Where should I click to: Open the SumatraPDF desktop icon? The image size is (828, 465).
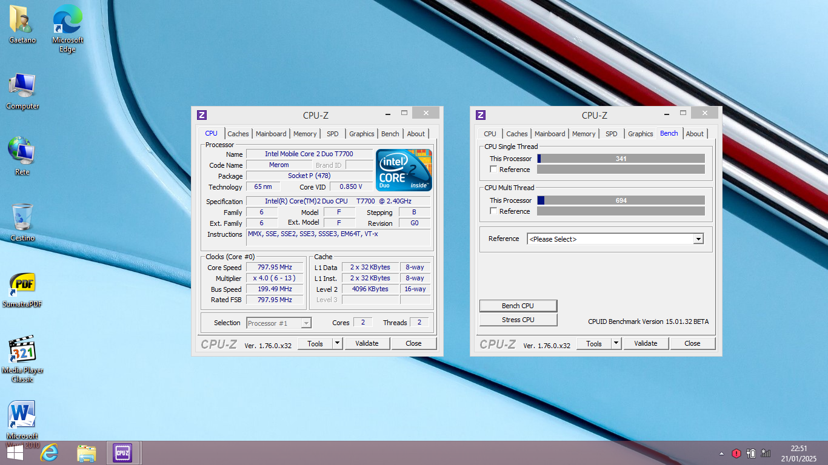[22, 285]
